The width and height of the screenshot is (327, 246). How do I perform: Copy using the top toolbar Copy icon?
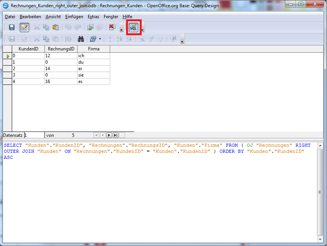pos(46,27)
